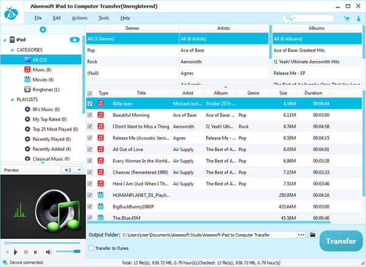Select the Ringtones category icon
Image resolution: width=366 pixels, height=267 pixels.
[x=27, y=90]
